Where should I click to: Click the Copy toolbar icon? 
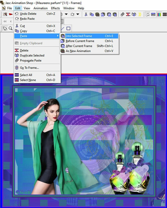click(x=92, y=14)
